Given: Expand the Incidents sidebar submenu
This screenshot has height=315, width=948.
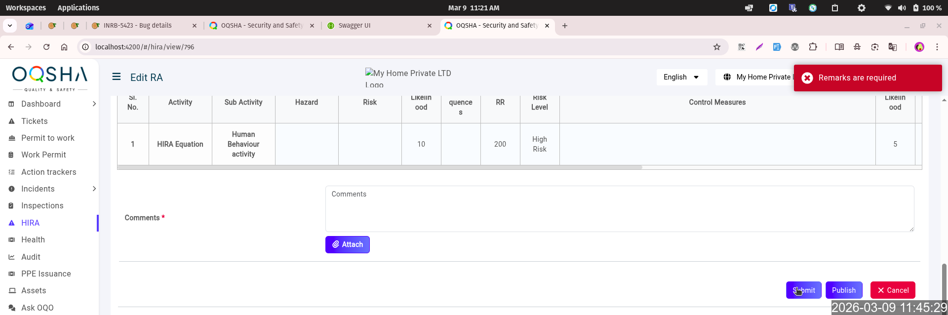Looking at the screenshot, I should pos(94,189).
